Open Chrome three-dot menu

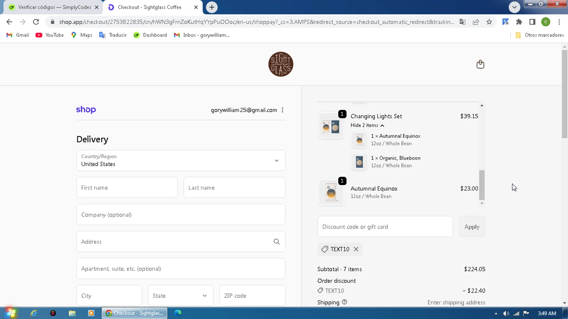(x=559, y=22)
